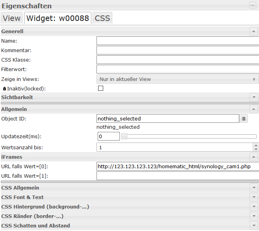Expand CSS Ränder (border-...) section
259x231 pixels.
click(x=254, y=216)
